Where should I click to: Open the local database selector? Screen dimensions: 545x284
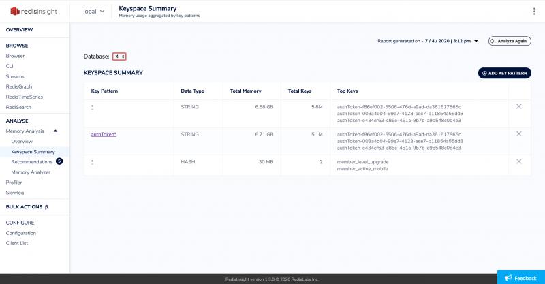(93, 11)
